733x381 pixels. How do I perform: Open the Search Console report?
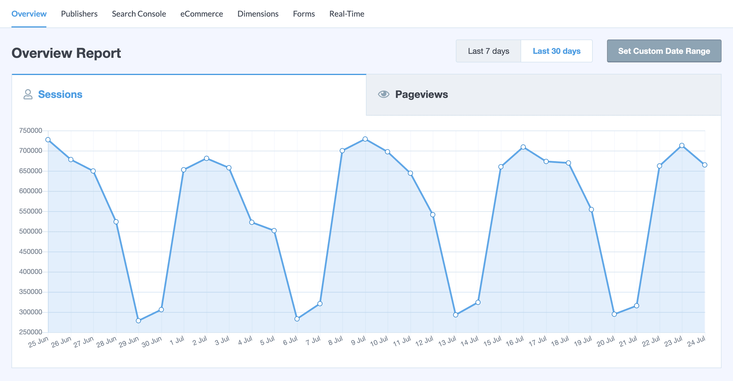pyautogui.click(x=139, y=13)
